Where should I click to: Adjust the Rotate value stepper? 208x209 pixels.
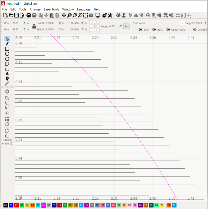click(121, 26)
